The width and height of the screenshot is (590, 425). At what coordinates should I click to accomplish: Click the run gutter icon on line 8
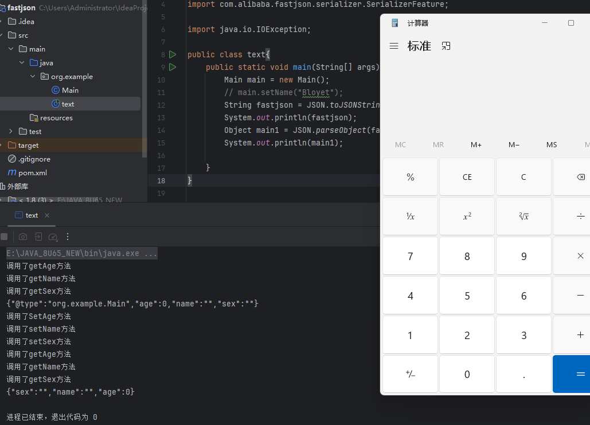tap(173, 54)
